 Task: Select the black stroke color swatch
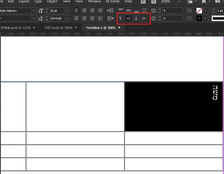[199, 18]
